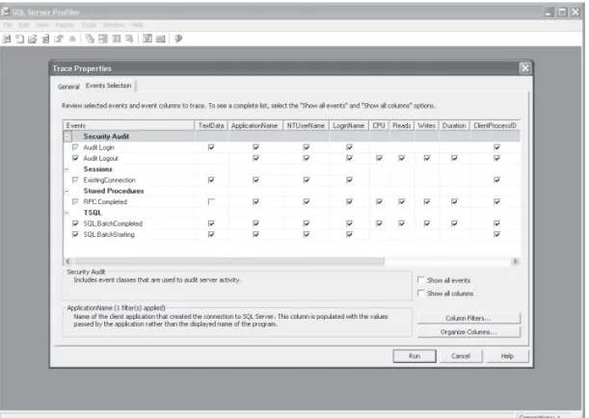Open Column Filters dialog
This screenshot has height=418, width=589.
[469, 318]
